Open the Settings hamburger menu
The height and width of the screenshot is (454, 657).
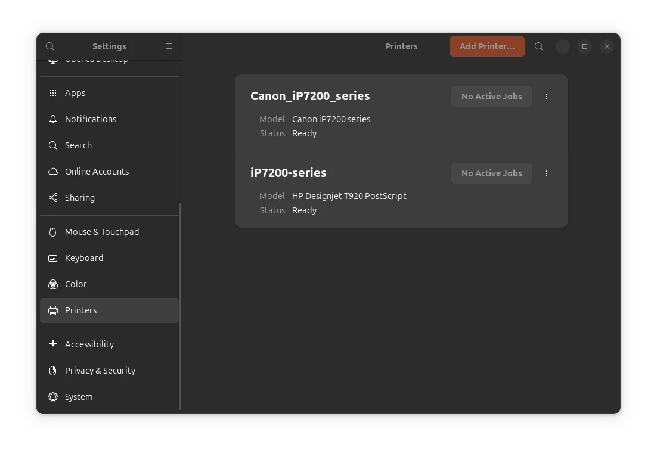(169, 46)
